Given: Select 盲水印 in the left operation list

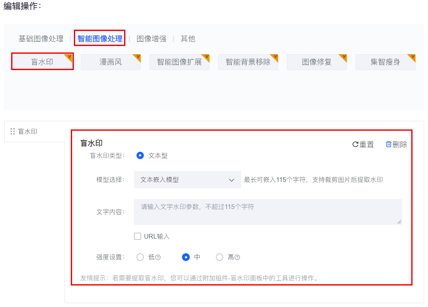Looking at the screenshot, I should tap(27, 132).
